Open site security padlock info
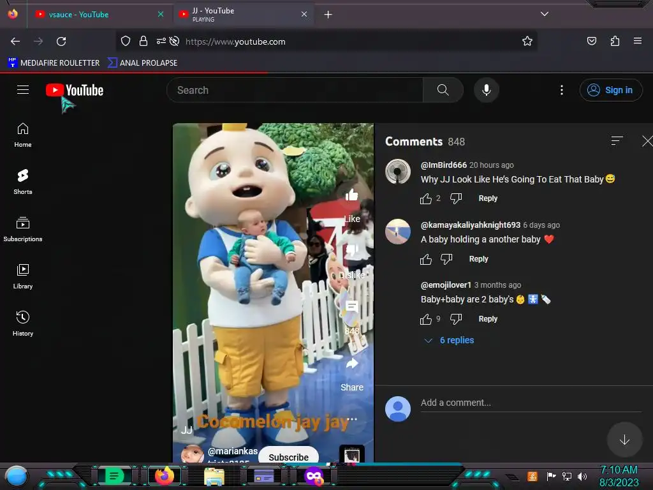The image size is (653, 490). 143,41
